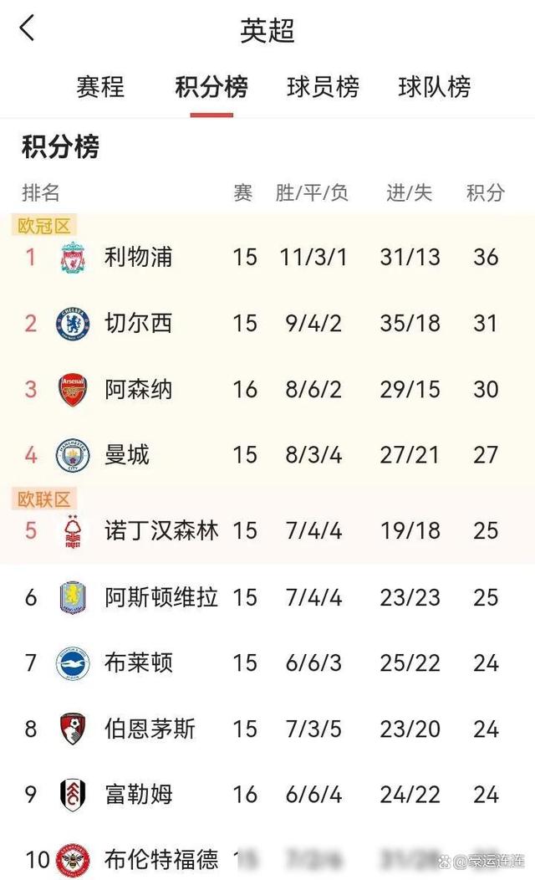Select the Brentford bee logo
Screen dimensions: 535x880
(73, 860)
